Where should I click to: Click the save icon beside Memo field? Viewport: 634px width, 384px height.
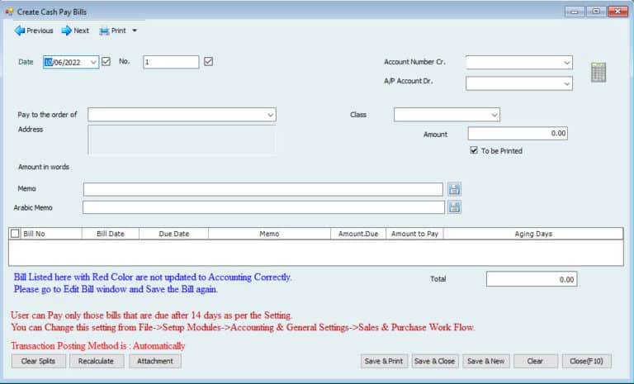(455, 189)
